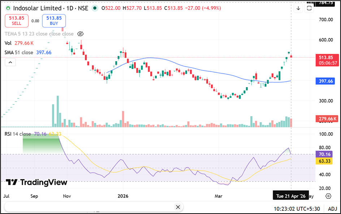Close the bottom bar with X

tap(177, 207)
